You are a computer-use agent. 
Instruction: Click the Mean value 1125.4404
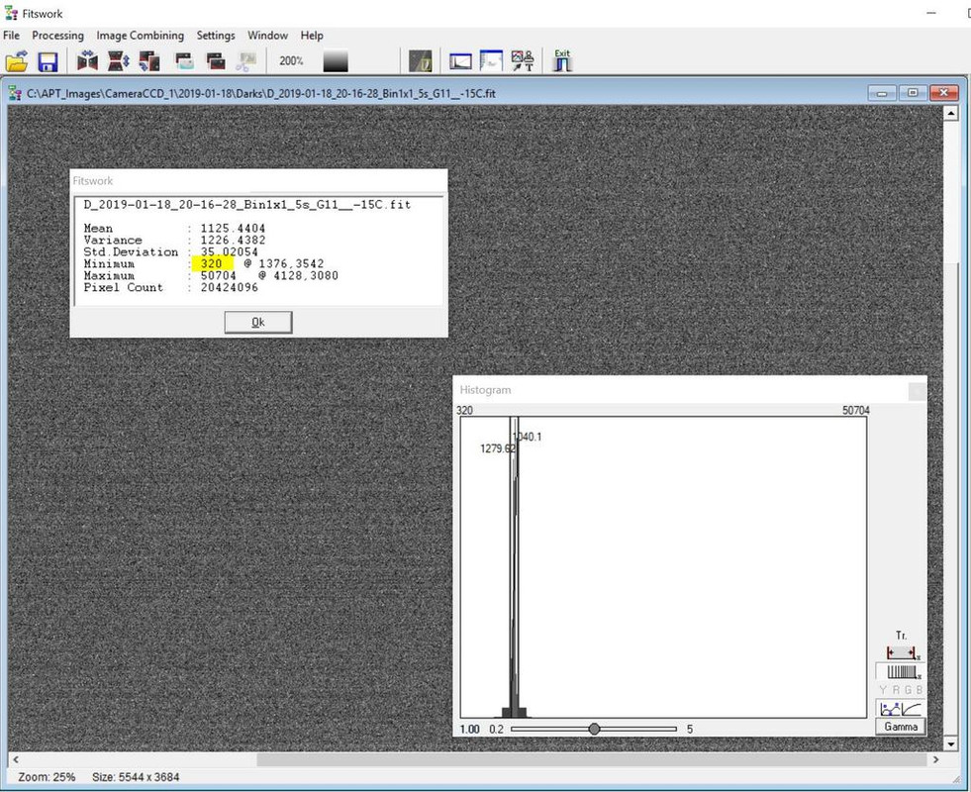coord(233,229)
